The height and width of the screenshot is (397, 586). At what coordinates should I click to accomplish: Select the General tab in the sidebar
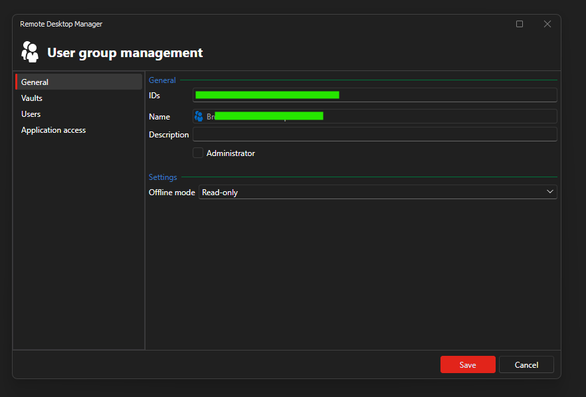point(79,82)
